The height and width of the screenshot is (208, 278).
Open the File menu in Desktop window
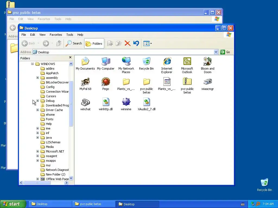pos(24,35)
